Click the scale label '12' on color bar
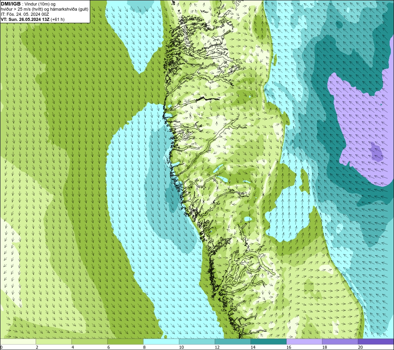The image size is (394, 350). pyautogui.click(x=217, y=347)
